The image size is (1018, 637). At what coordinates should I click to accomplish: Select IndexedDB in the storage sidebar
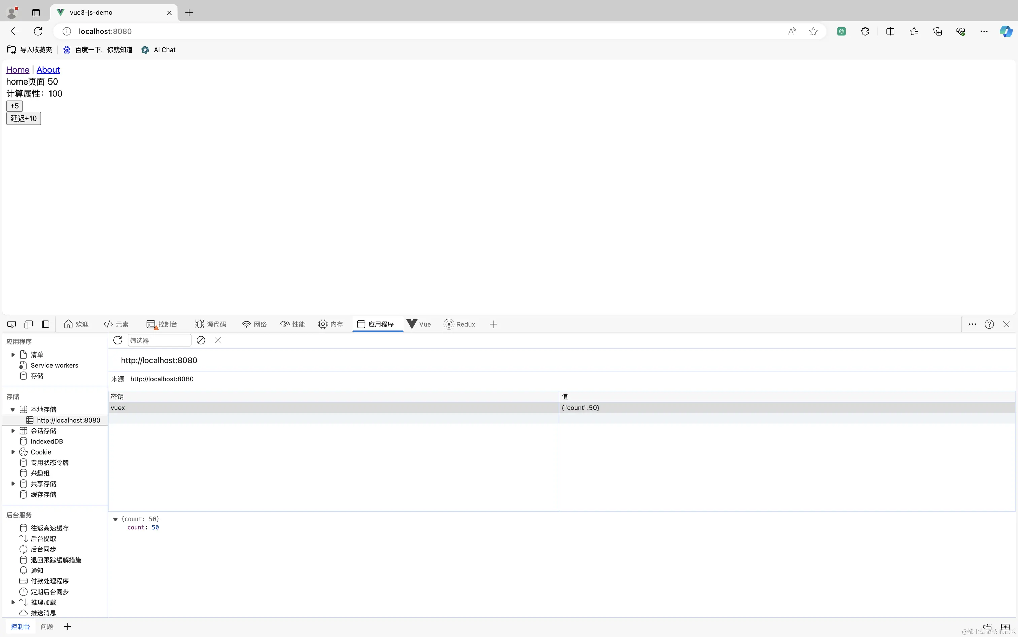click(x=47, y=441)
